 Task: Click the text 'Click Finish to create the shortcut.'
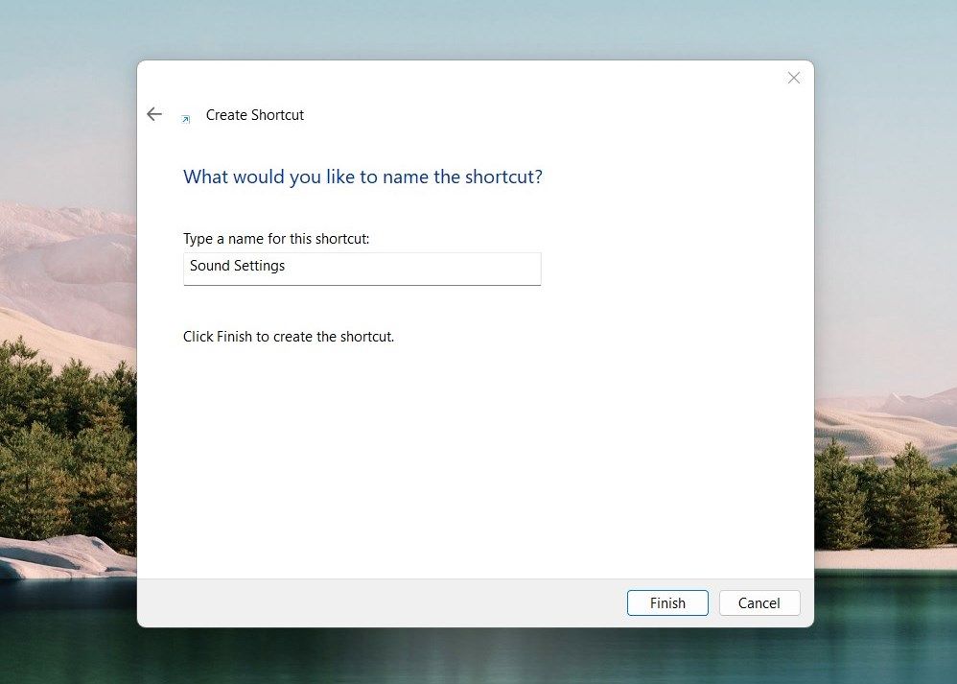pyautogui.click(x=289, y=337)
